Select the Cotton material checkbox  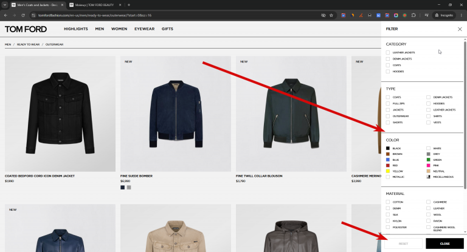coord(388,202)
